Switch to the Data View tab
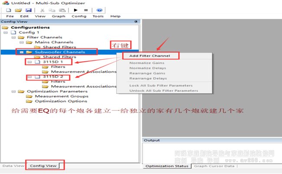282x174 pixels. [13, 166]
